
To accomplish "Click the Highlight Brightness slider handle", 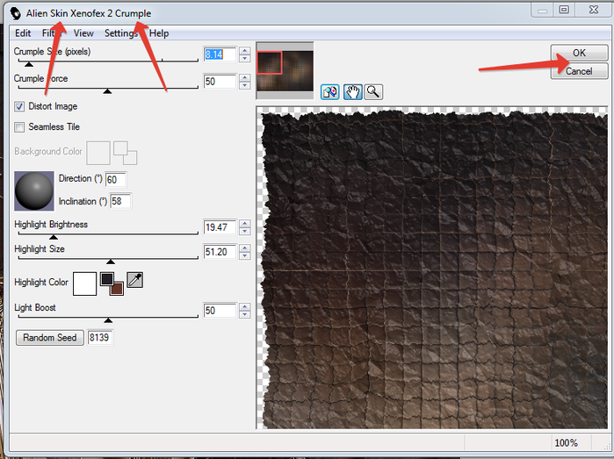I will (x=54, y=237).
